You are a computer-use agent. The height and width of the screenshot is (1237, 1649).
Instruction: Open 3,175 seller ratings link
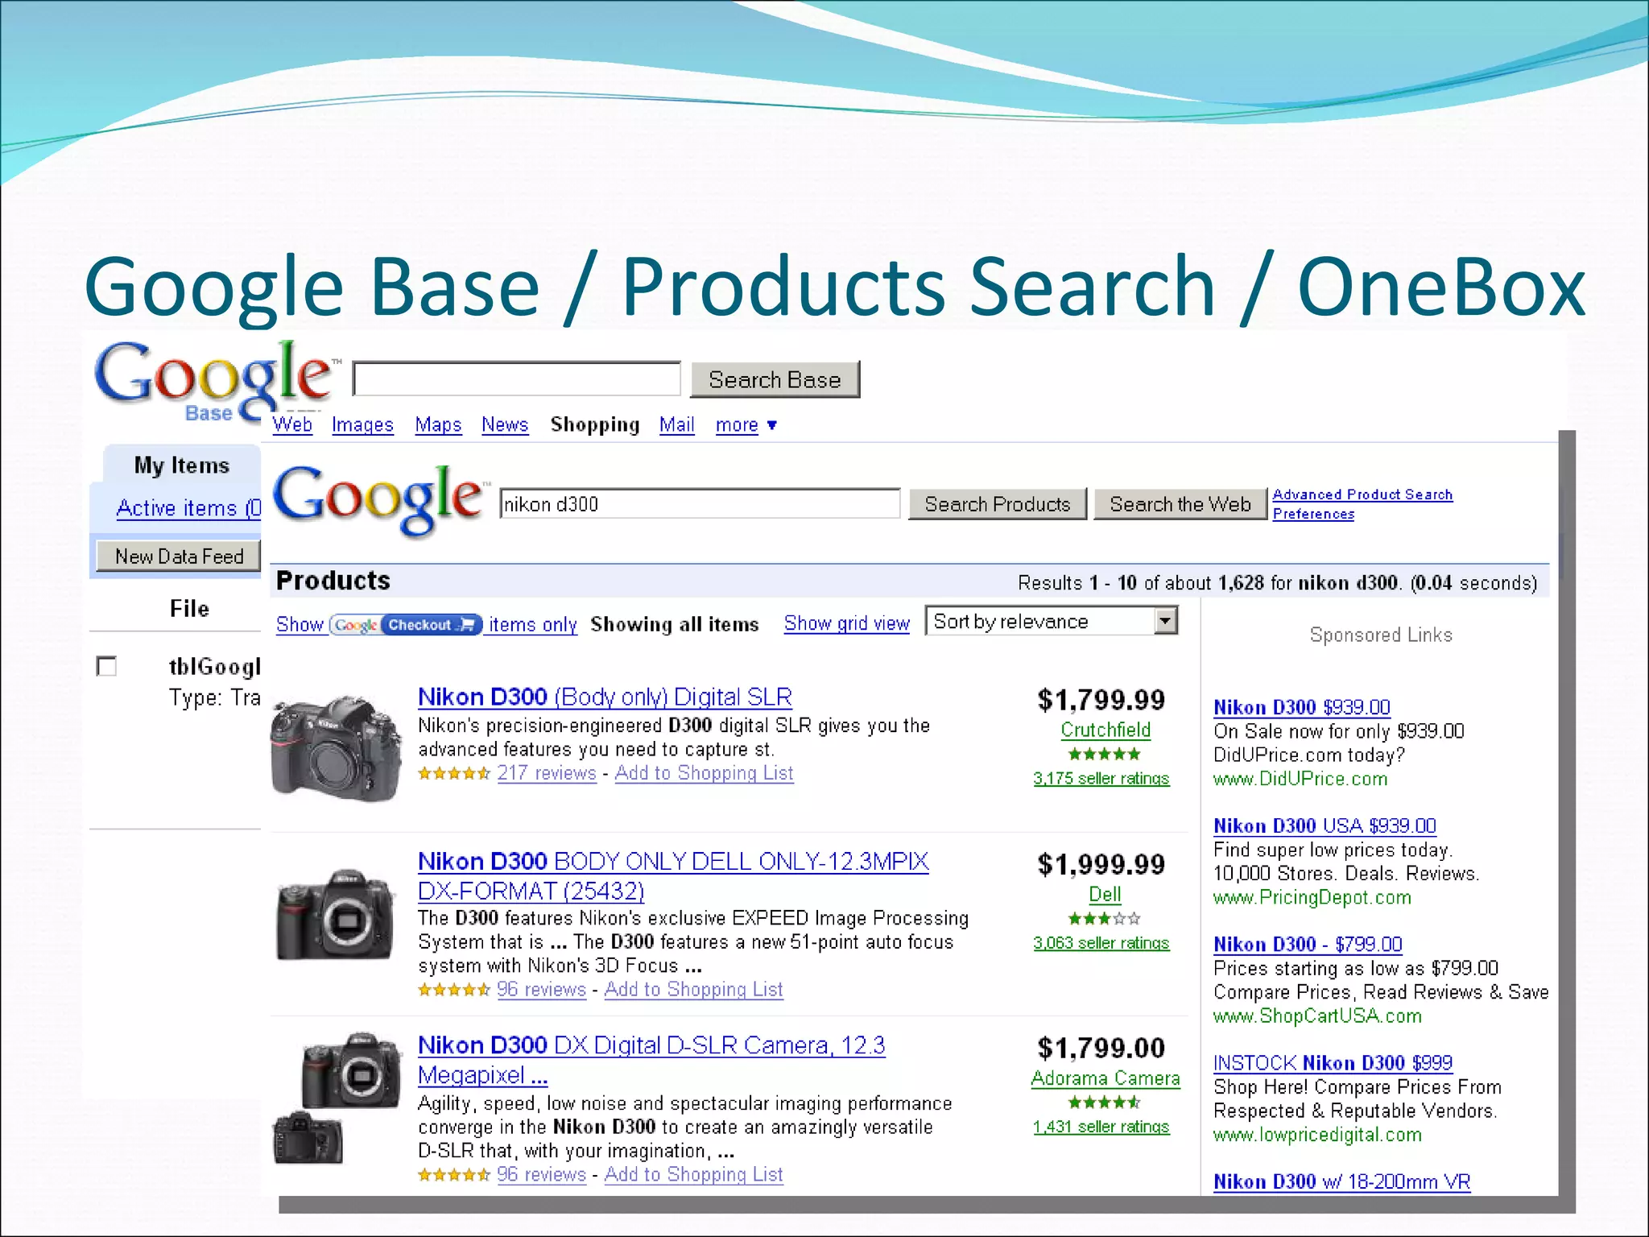[x=1101, y=779]
